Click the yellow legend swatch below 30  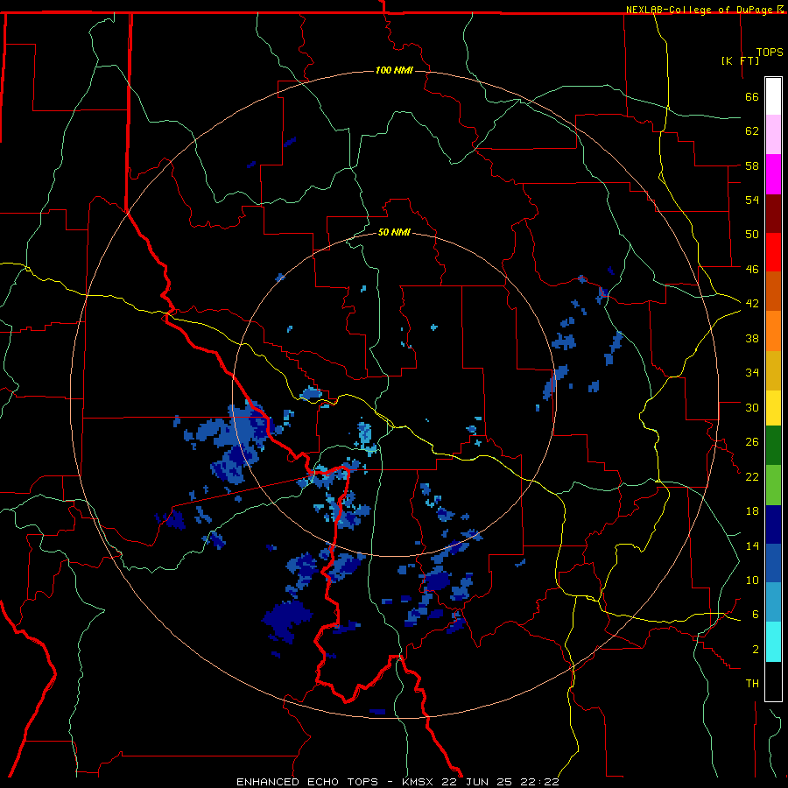(x=773, y=408)
